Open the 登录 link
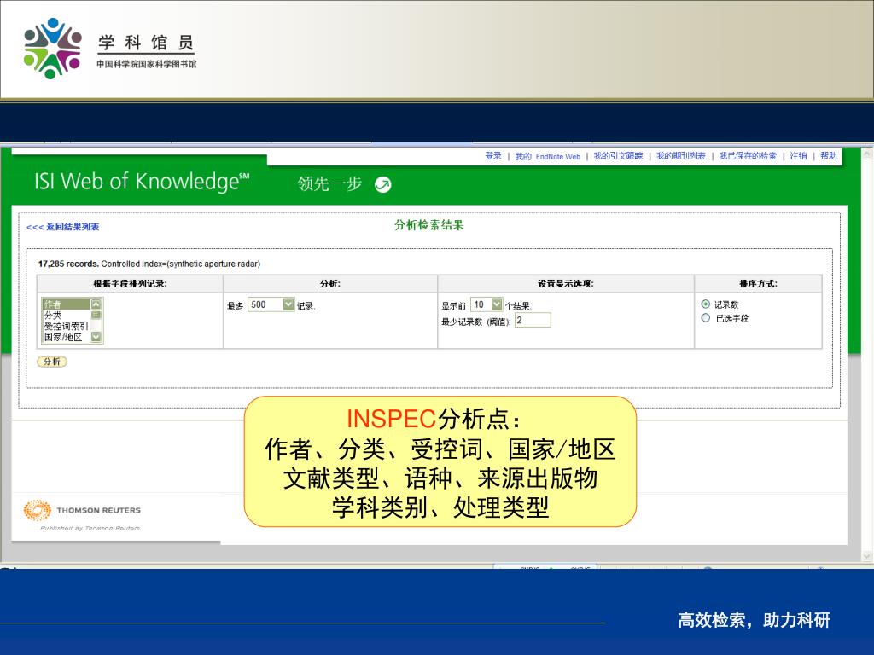Image resolution: width=874 pixels, height=655 pixels. coord(492,156)
